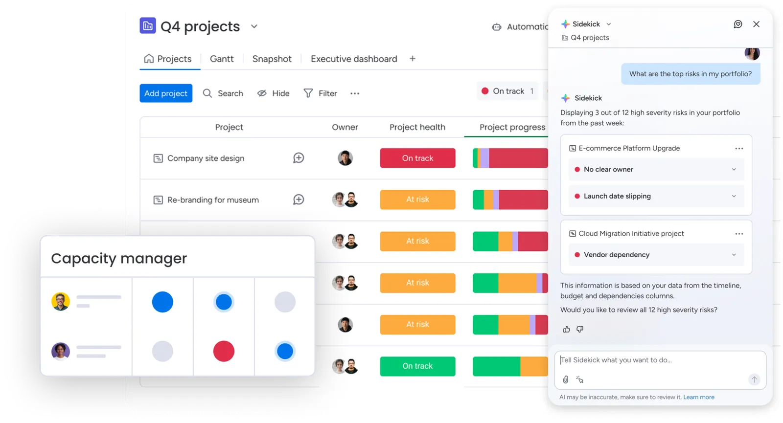Click the Q4 projects board icon
This screenshot has width=783, height=423.
point(147,25)
